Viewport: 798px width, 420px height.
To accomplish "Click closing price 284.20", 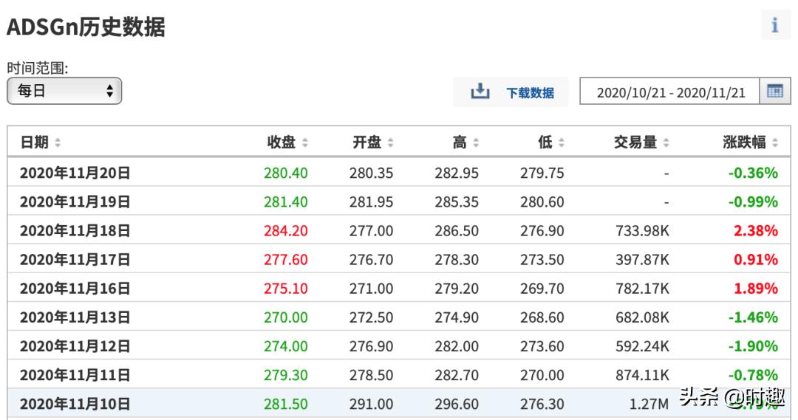I will 285,231.
